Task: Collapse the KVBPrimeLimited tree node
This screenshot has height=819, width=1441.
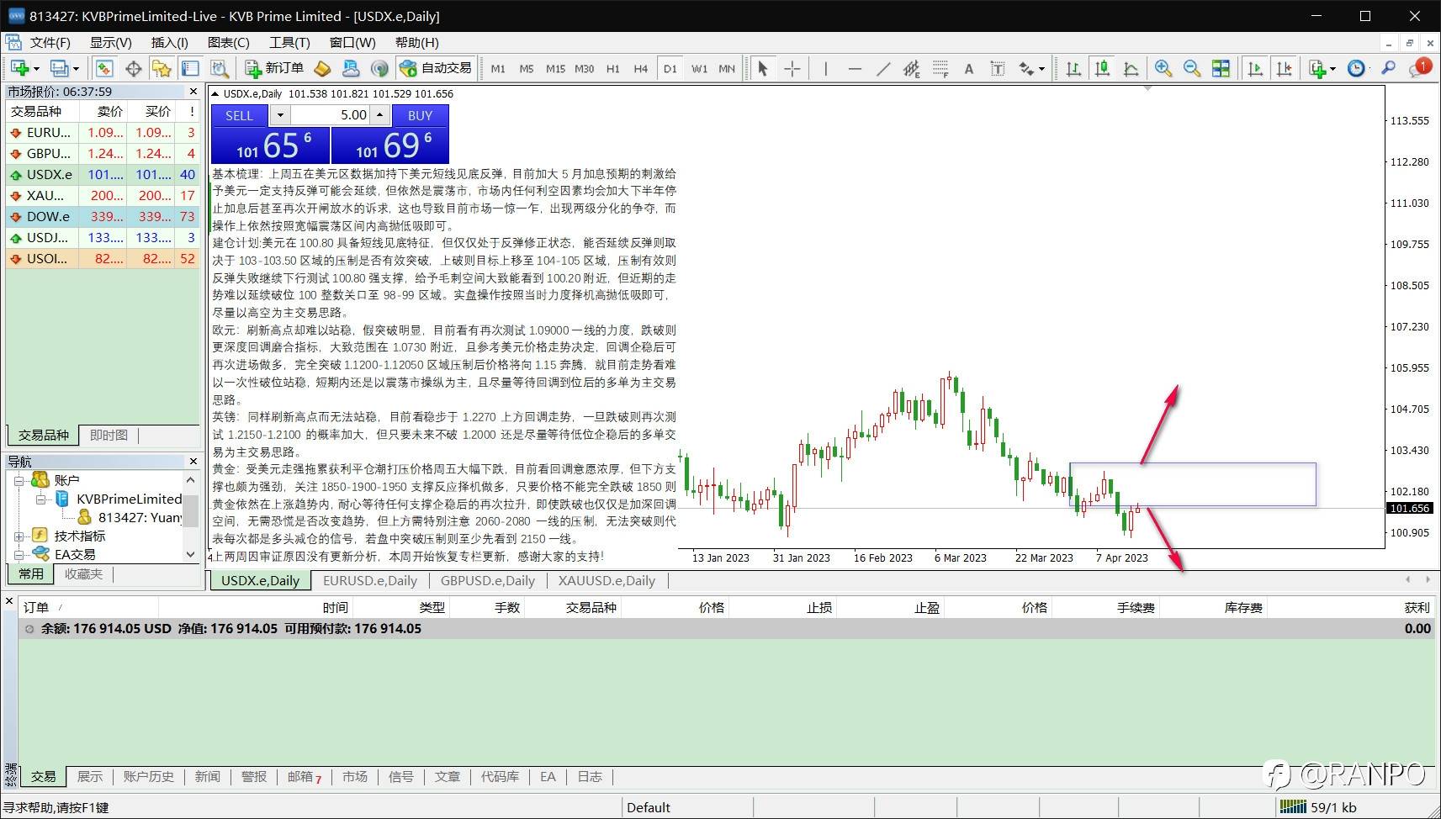Action: (40, 499)
